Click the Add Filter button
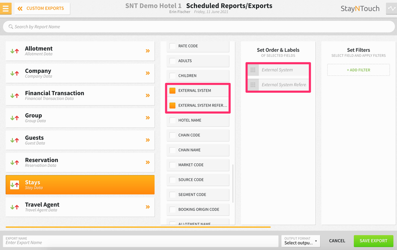Image resolution: width=397 pixels, height=250 pixels. pos(359,70)
